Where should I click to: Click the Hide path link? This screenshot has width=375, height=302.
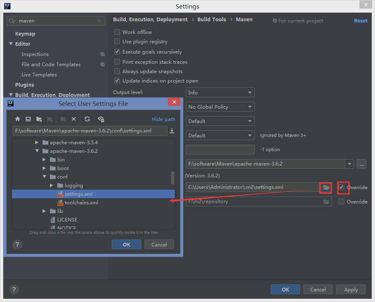pyautogui.click(x=163, y=119)
